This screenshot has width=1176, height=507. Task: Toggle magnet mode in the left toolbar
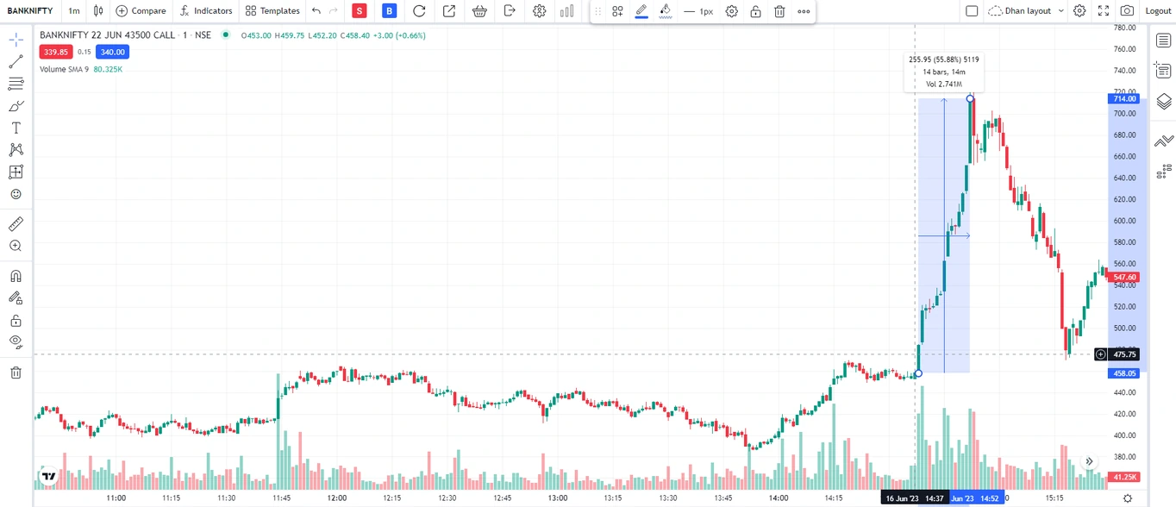point(16,277)
